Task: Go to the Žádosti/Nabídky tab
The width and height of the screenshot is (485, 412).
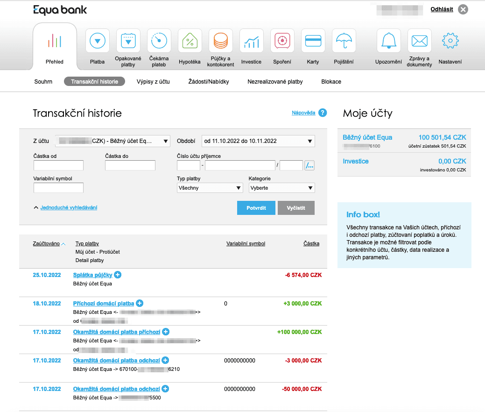Action: [x=209, y=82]
